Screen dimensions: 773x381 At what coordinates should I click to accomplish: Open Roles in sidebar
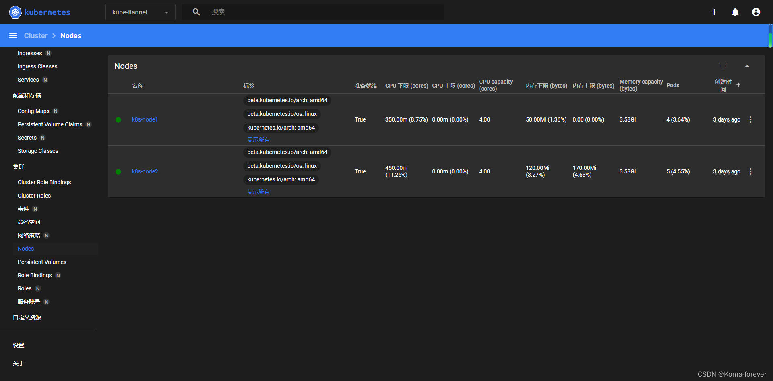(x=25, y=288)
